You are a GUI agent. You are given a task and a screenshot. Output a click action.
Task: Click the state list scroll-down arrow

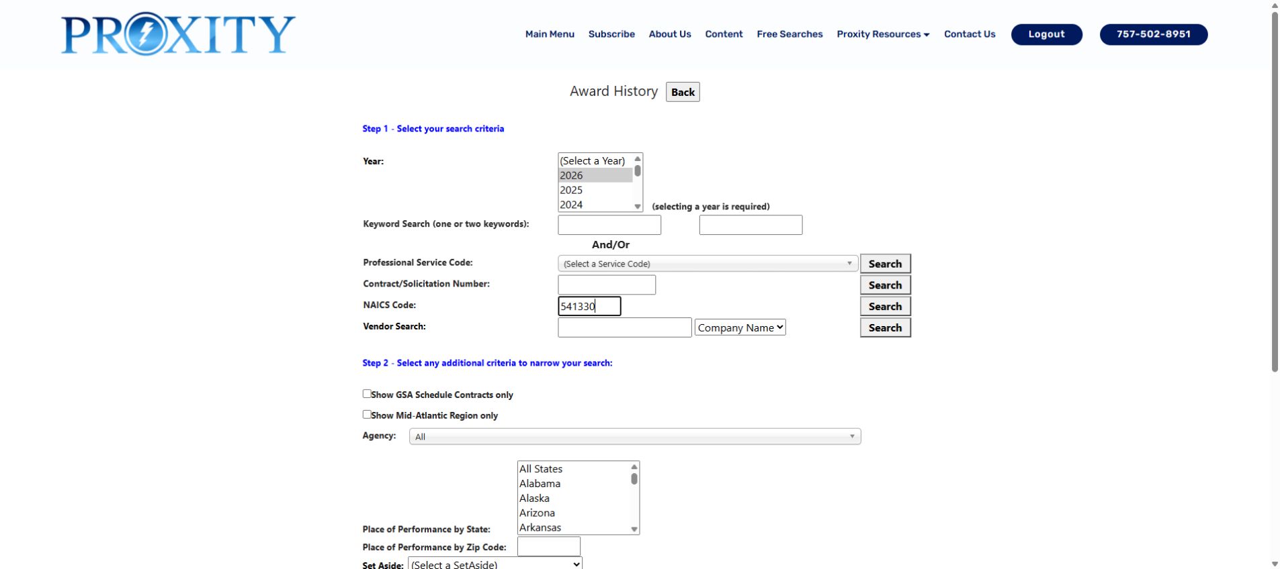point(634,529)
